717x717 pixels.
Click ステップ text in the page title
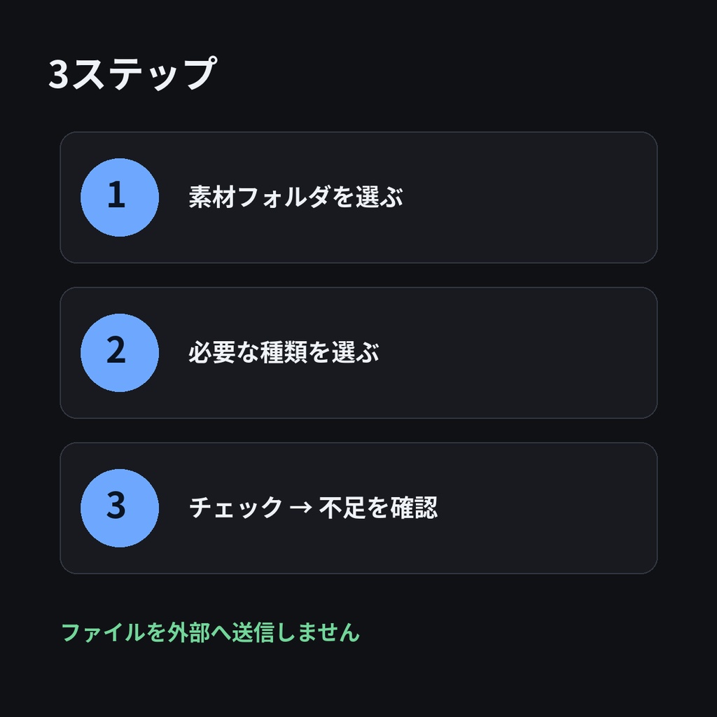coord(144,73)
